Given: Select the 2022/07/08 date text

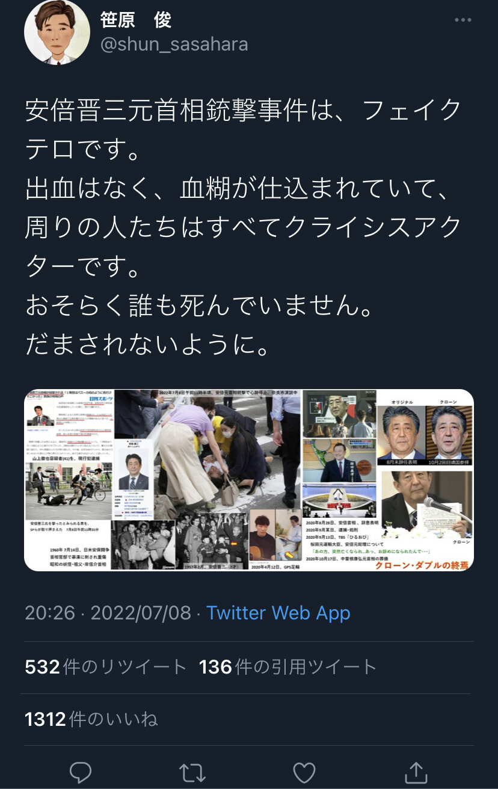Looking at the screenshot, I should (141, 613).
